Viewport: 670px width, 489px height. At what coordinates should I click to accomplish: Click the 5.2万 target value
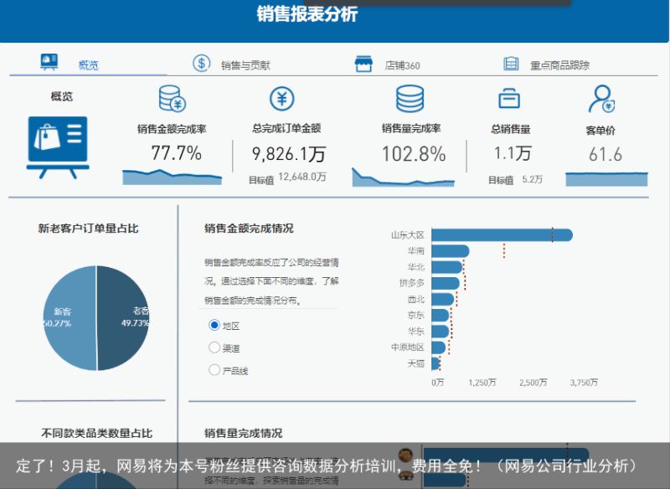click(532, 179)
